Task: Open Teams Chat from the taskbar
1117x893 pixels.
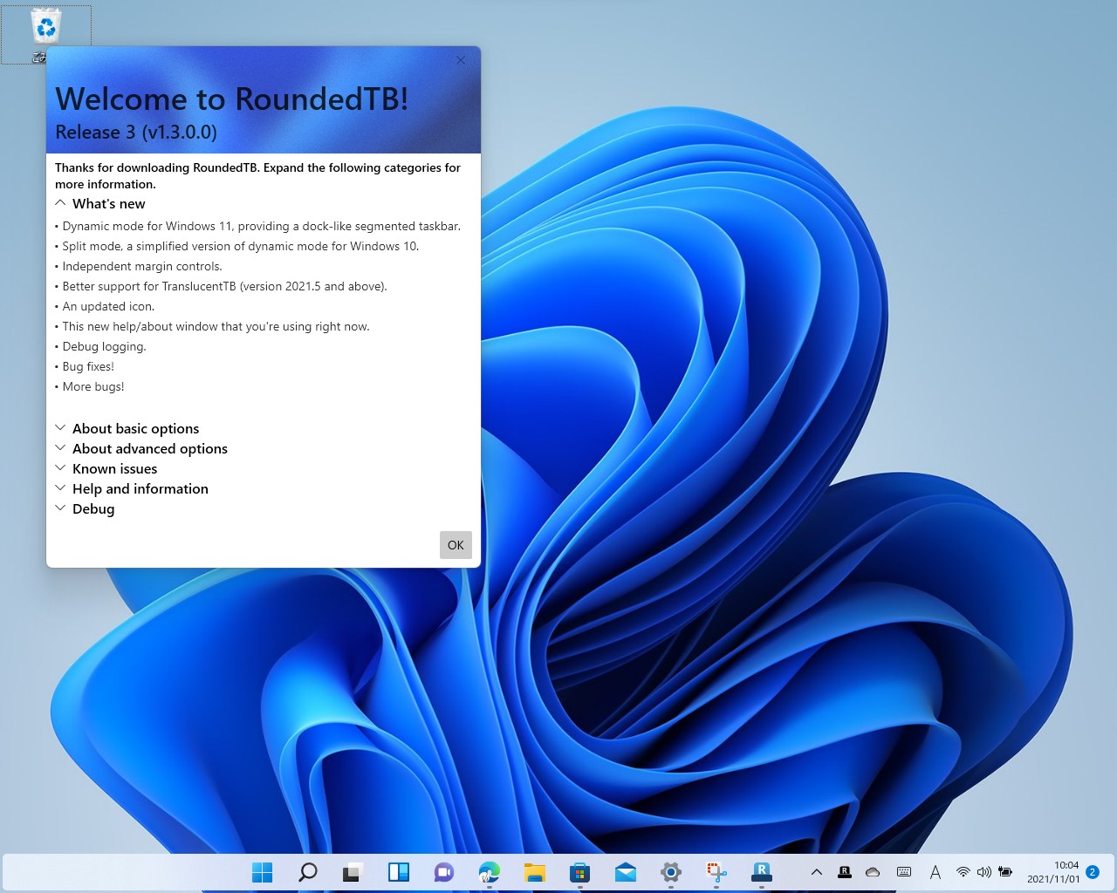Action: coord(443,872)
